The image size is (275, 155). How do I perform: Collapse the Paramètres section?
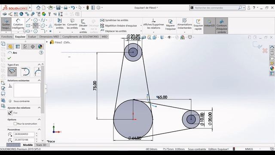pyautogui.click(x=39, y=129)
